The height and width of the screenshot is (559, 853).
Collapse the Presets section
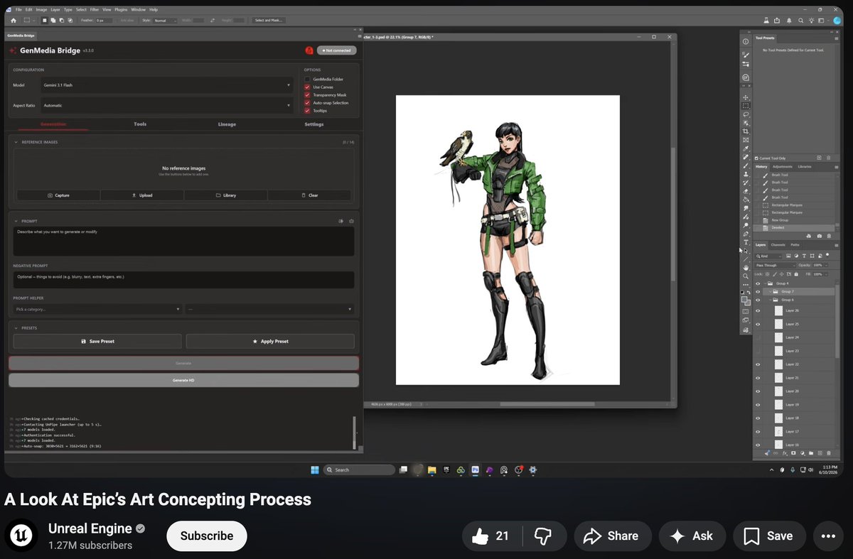point(16,328)
